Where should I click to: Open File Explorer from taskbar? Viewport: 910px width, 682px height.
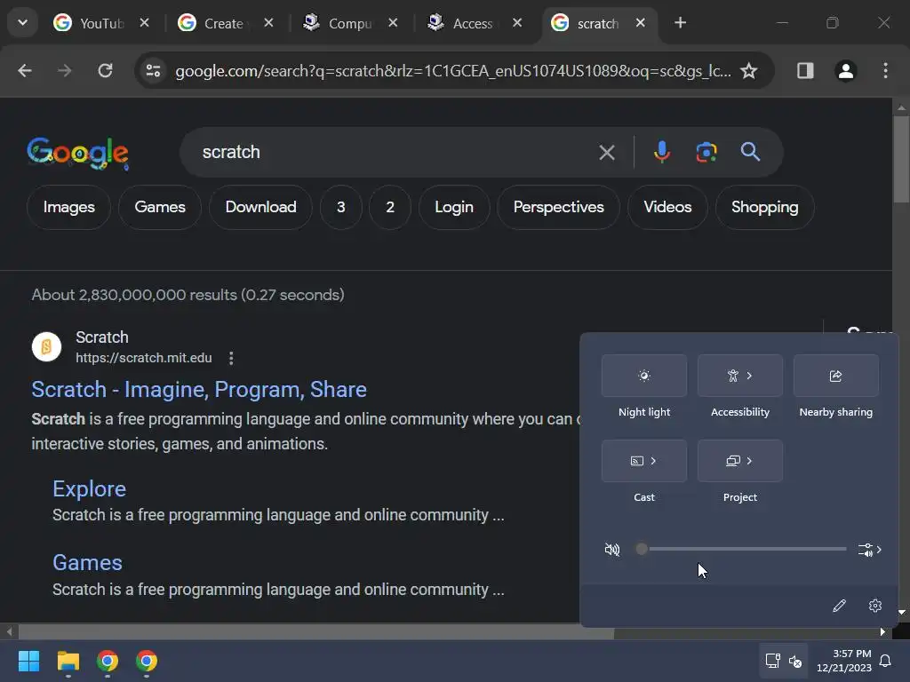[68, 661]
